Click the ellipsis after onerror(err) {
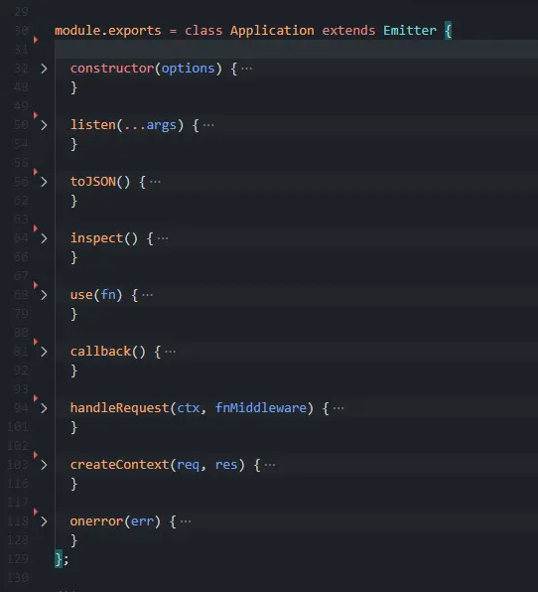The height and width of the screenshot is (592, 538). tap(186, 521)
